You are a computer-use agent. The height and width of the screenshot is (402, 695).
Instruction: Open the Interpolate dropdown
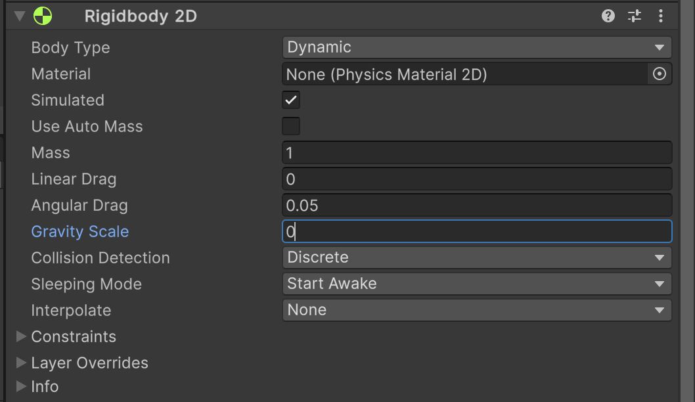tap(477, 310)
